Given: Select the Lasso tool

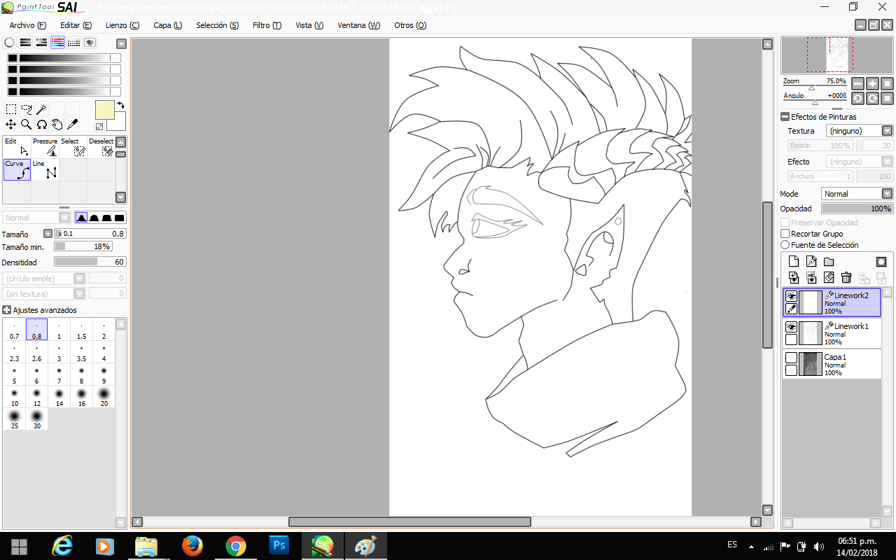Looking at the screenshot, I should pos(27,109).
